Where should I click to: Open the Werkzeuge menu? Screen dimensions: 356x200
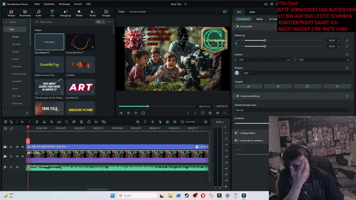point(64,4)
